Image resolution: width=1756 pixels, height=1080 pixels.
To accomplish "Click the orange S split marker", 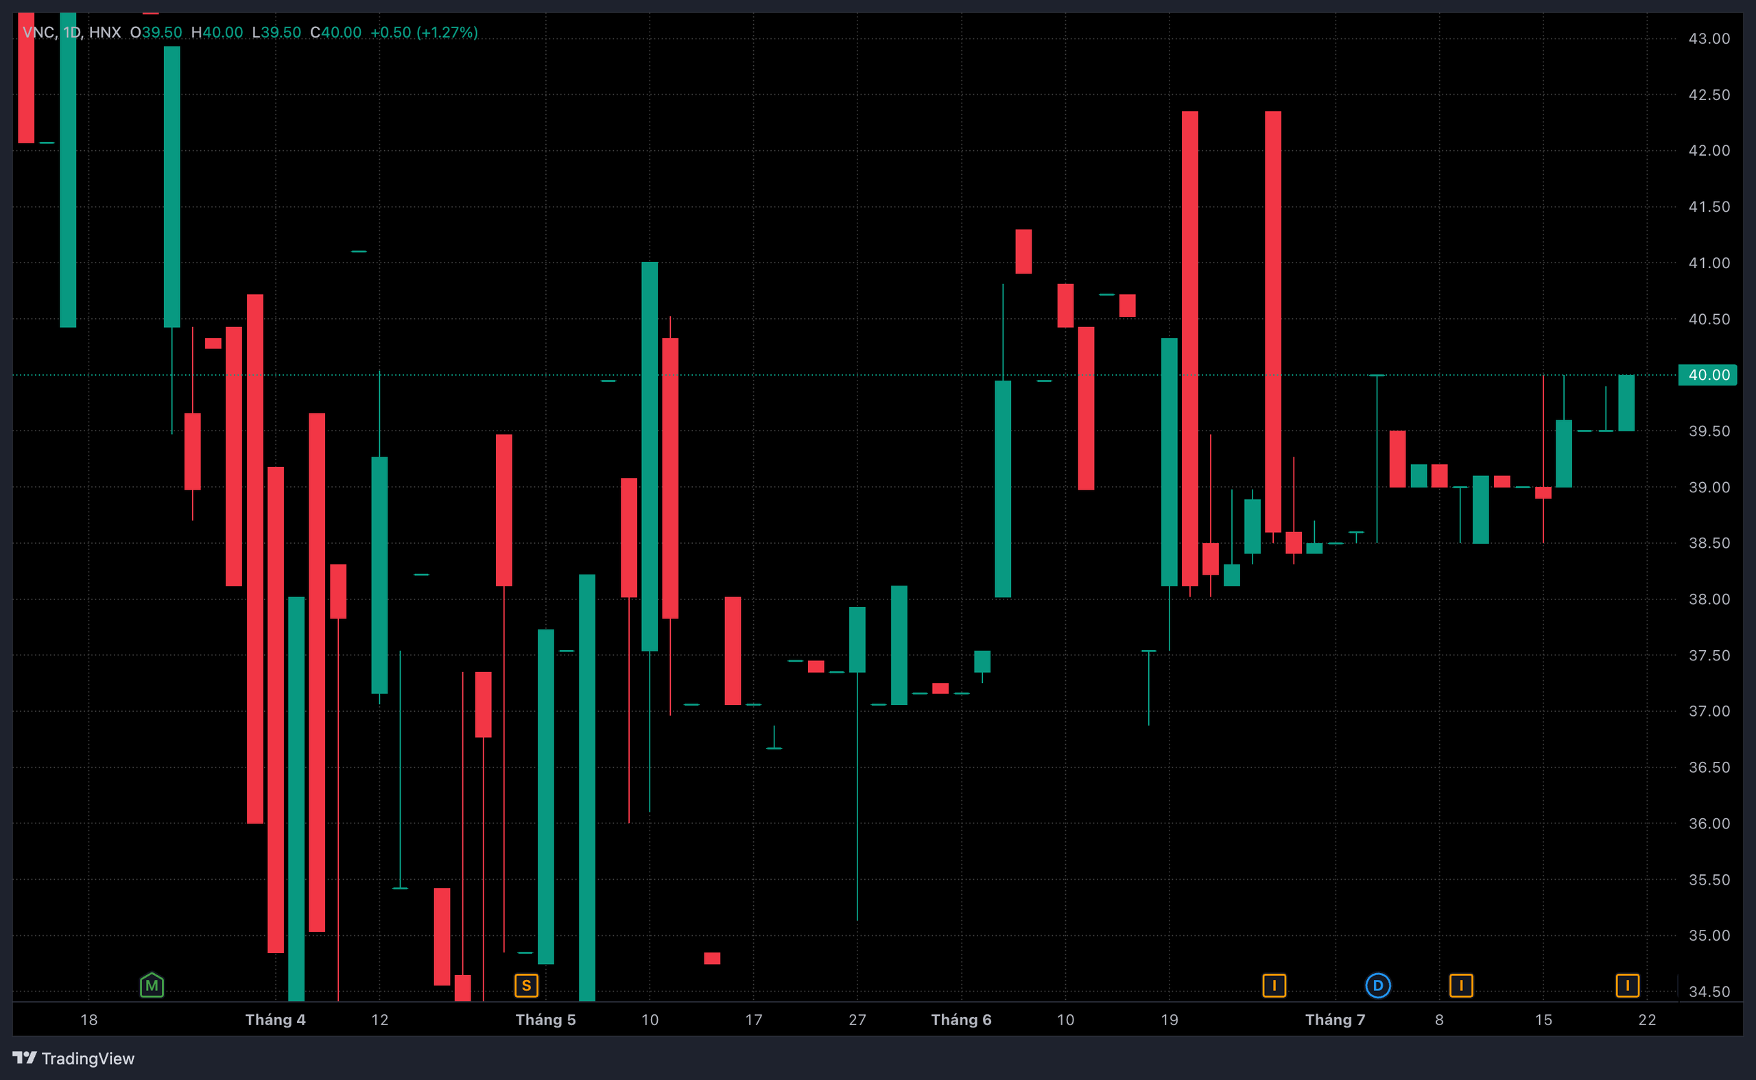I will coord(526,985).
